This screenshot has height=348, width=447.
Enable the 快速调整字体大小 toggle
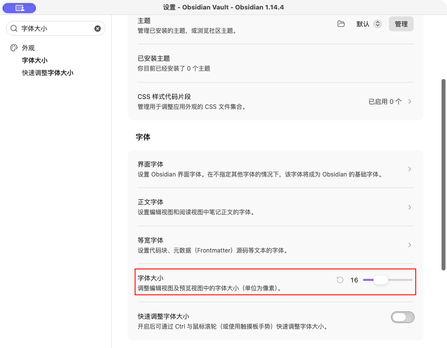[402, 317]
